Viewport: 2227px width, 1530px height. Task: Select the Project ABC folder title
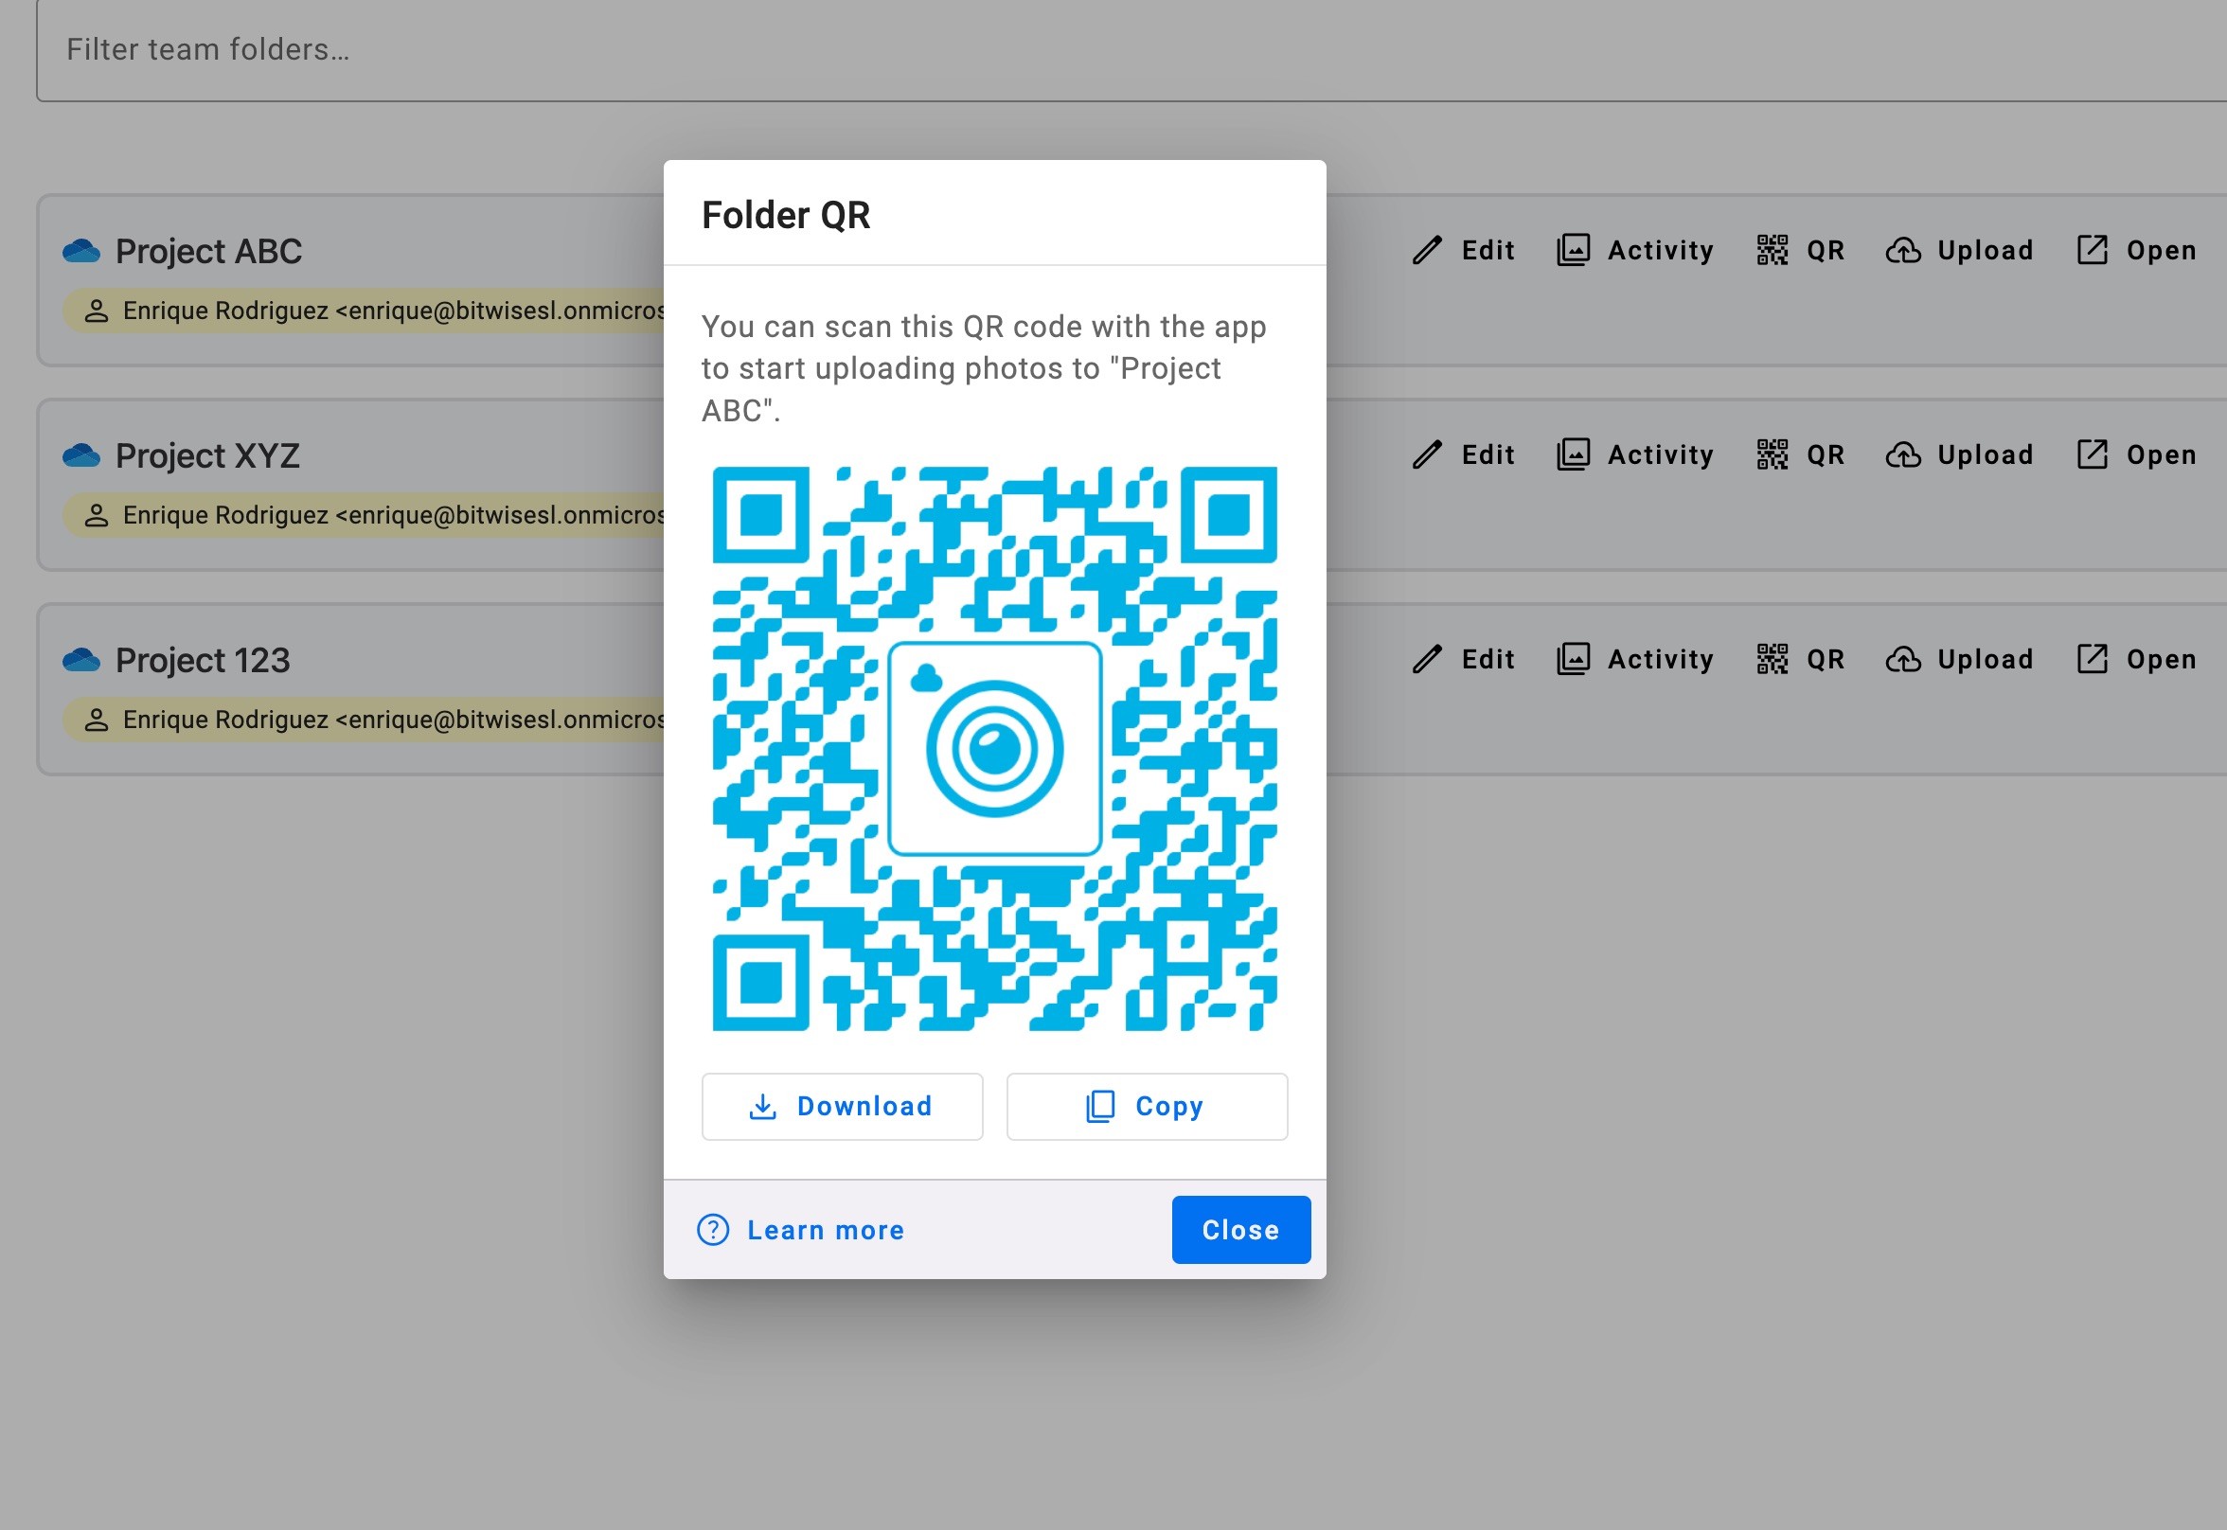point(209,251)
